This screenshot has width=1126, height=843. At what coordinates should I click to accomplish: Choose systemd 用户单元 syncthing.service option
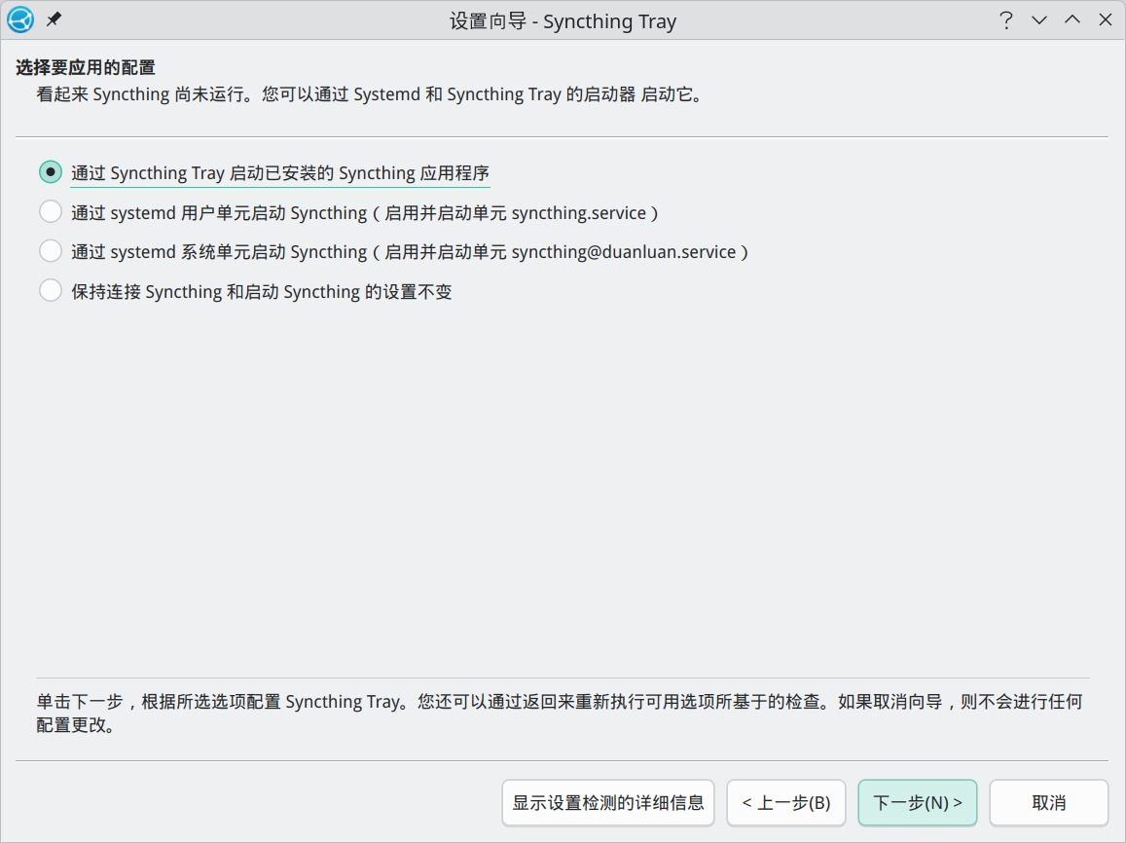click(348, 212)
